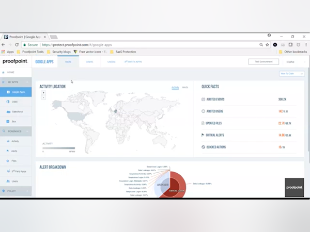310x232 pixels.
Task: Click the 3rd Party Apps sidebar icon
Action: [x=8, y=171]
